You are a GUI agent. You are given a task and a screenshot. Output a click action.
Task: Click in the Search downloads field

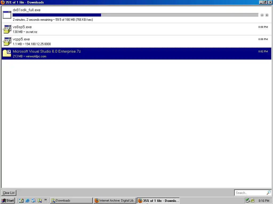(250, 193)
